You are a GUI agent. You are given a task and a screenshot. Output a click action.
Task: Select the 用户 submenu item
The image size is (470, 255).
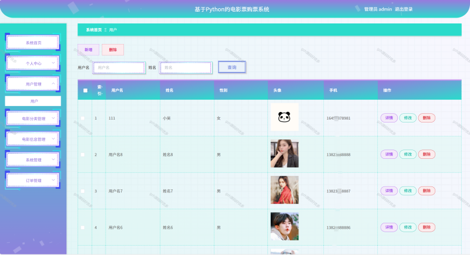pyautogui.click(x=33, y=101)
